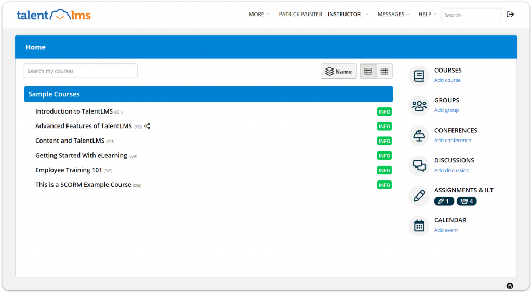
Task: Click share icon beside Advanced Features course
Action: [x=148, y=126]
